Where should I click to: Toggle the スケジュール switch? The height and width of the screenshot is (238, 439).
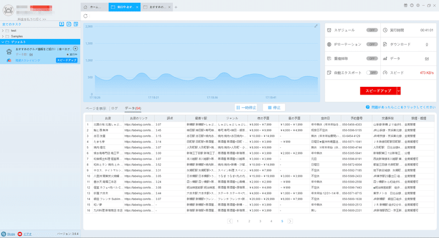(x=372, y=30)
